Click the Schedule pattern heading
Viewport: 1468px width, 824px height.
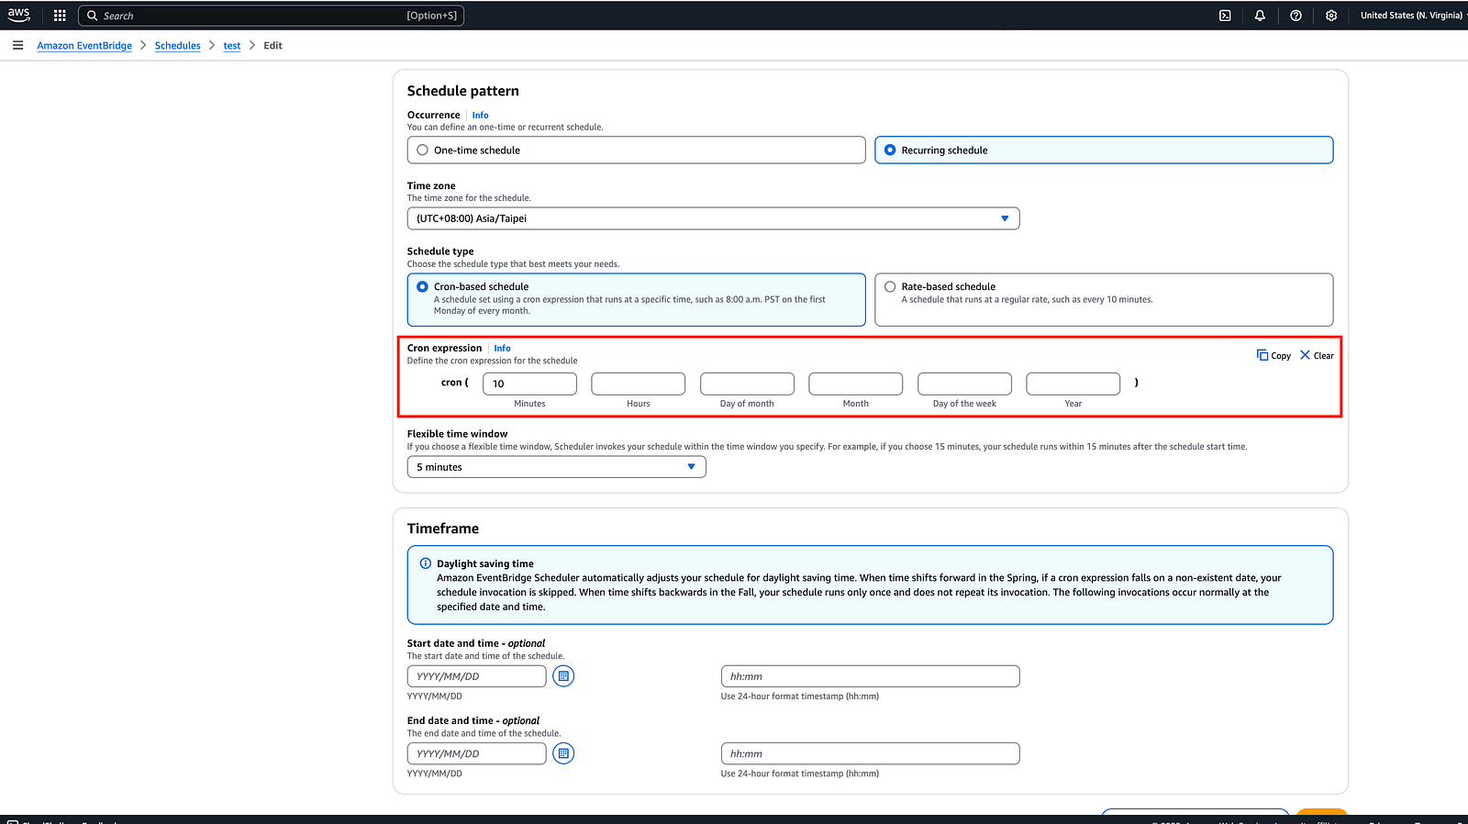tap(463, 91)
